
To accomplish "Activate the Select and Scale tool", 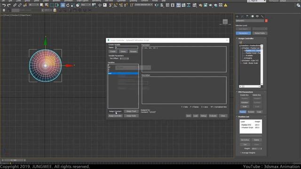I will pos(73,5).
